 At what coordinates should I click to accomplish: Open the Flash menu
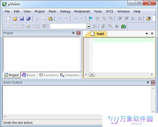52,11
